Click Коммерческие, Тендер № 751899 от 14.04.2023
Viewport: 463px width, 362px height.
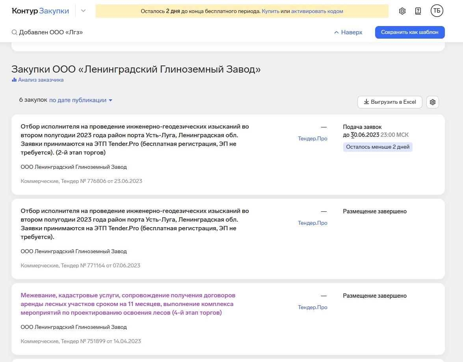pos(81,341)
